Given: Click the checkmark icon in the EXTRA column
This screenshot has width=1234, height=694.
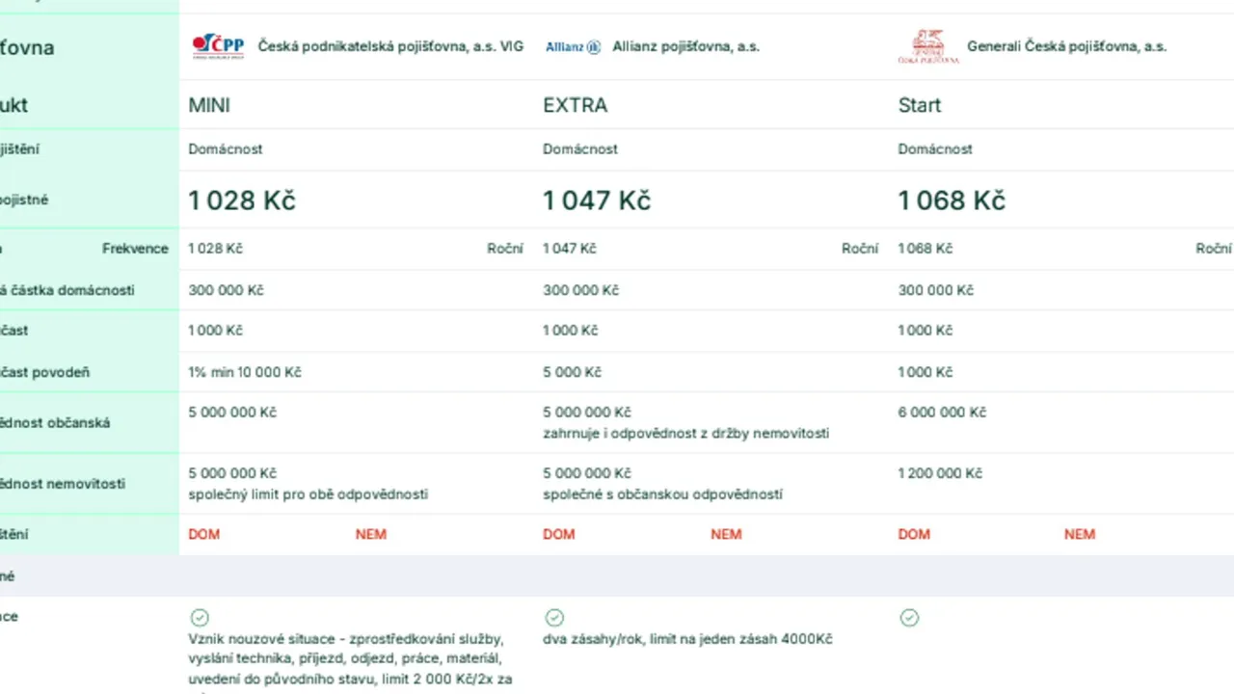Looking at the screenshot, I should [554, 618].
